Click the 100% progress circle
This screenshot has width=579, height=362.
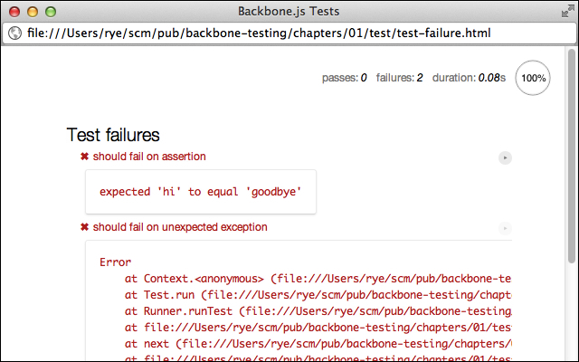coord(533,78)
